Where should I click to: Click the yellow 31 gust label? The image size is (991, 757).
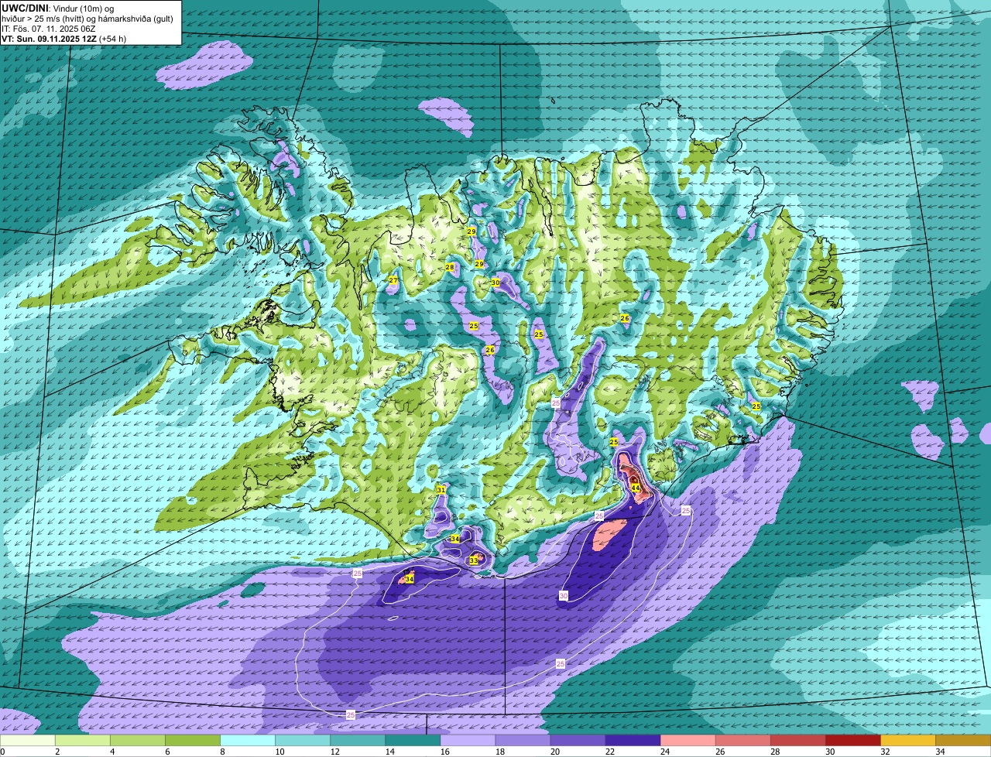441,490
